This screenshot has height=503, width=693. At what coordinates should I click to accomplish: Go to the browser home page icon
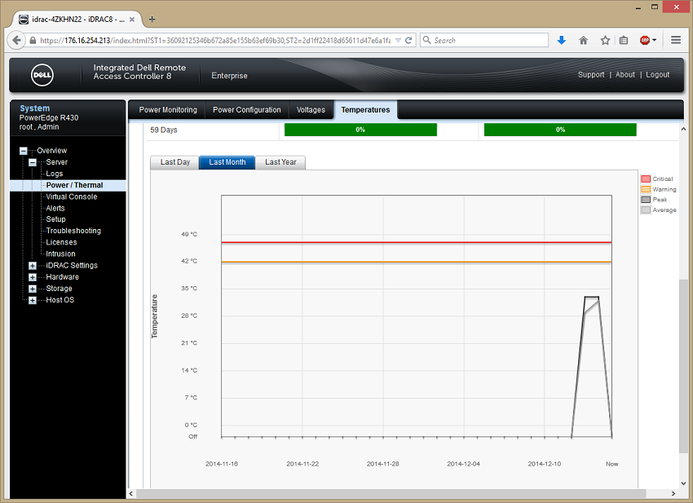pyautogui.click(x=584, y=40)
